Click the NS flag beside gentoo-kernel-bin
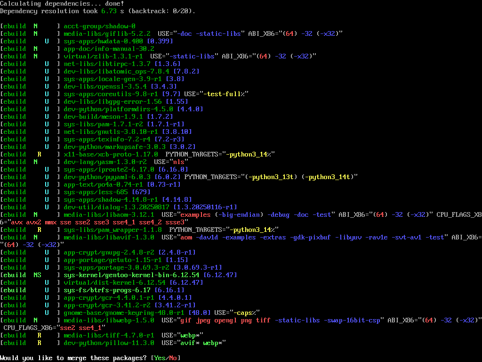The width and height of the screenshot is (482, 362). pos(37,275)
